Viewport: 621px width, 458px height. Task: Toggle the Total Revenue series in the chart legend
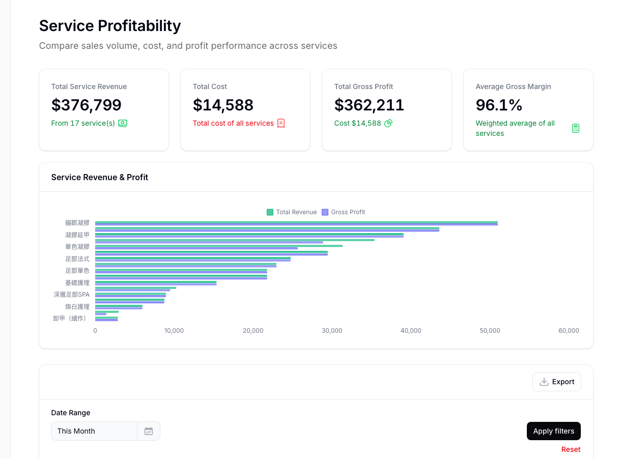pos(292,212)
